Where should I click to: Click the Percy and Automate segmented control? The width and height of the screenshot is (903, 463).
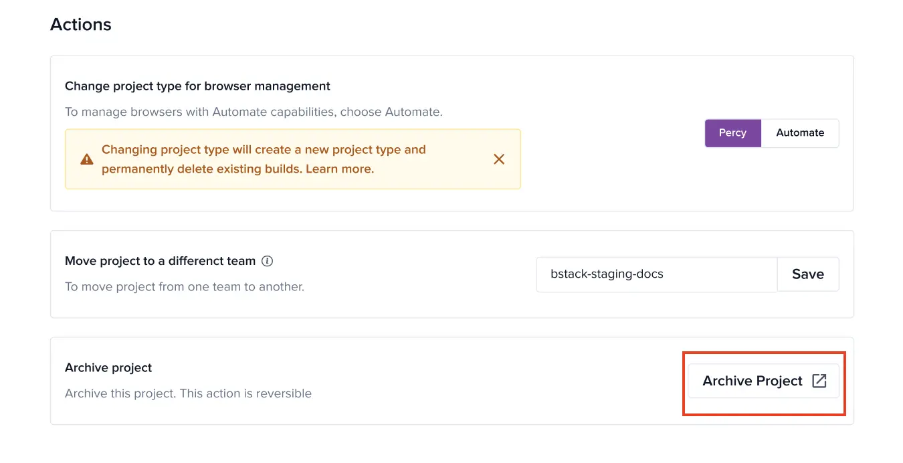coord(771,132)
